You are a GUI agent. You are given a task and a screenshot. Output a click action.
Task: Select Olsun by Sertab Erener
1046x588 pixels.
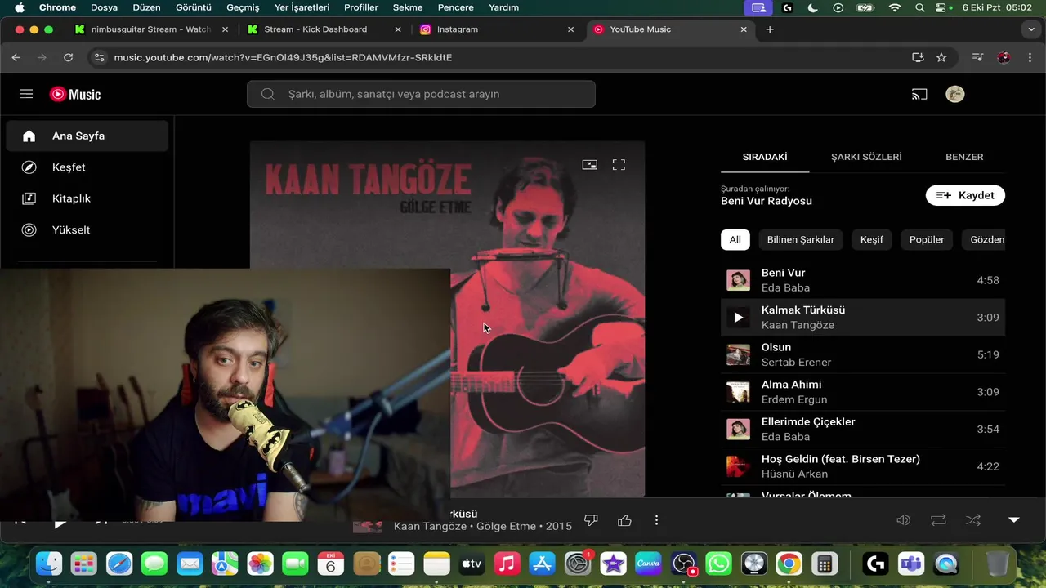point(863,354)
